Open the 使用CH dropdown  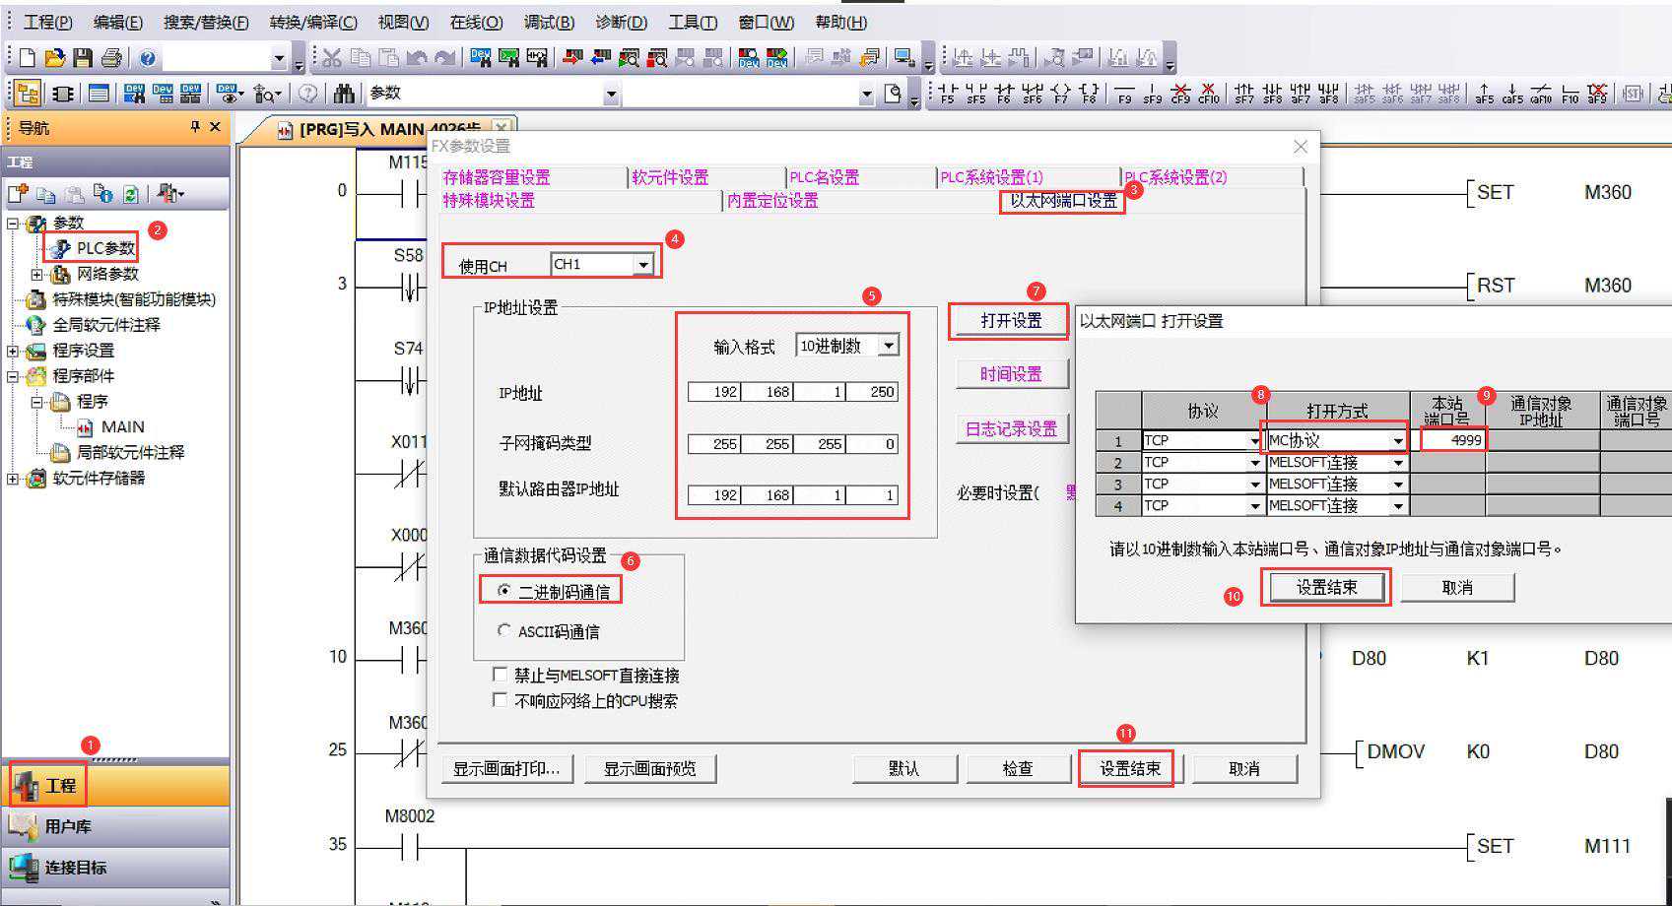point(642,265)
